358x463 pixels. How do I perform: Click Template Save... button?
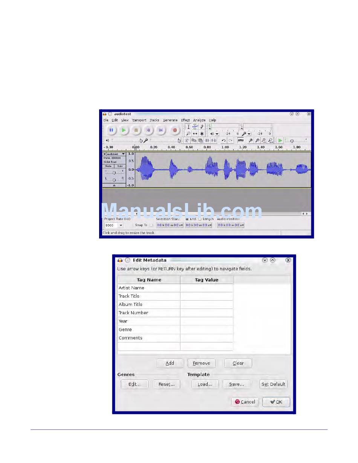click(x=237, y=384)
